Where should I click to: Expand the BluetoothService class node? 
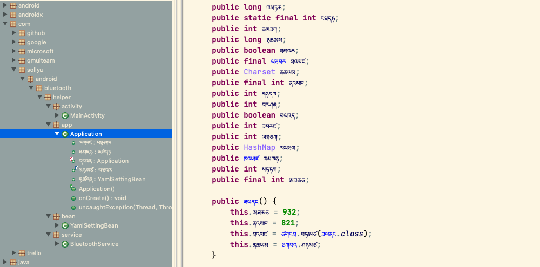(x=57, y=244)
